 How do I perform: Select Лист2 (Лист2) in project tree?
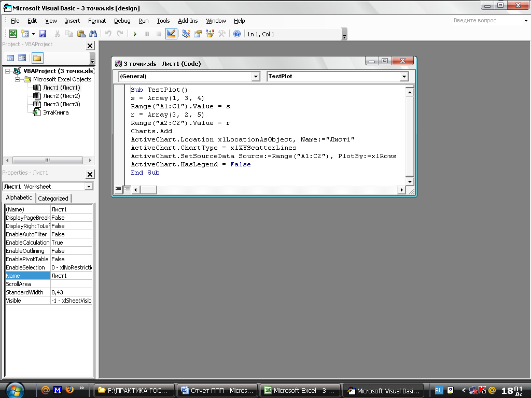tap(62, 96)
